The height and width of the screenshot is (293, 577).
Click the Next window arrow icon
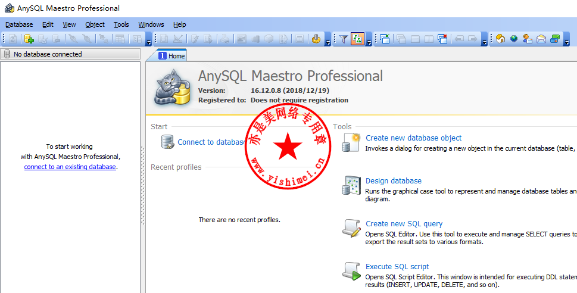(x=473, y=39)
